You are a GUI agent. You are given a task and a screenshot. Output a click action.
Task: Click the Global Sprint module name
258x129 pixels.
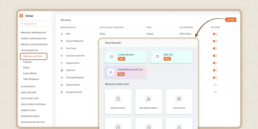[x=73, y=85]
